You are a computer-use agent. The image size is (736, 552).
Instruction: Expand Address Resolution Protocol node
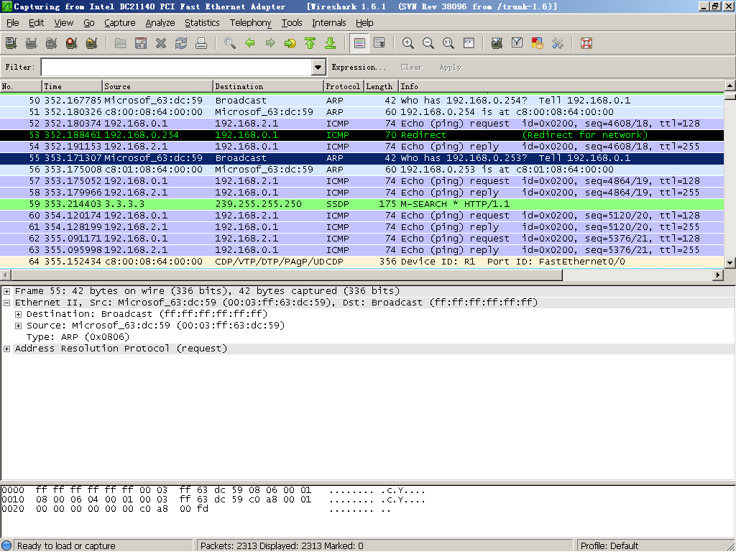point(7,349)
